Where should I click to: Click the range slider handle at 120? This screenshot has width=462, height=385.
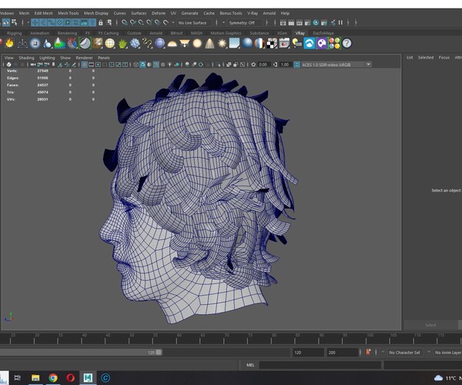[x=159, y=353]
